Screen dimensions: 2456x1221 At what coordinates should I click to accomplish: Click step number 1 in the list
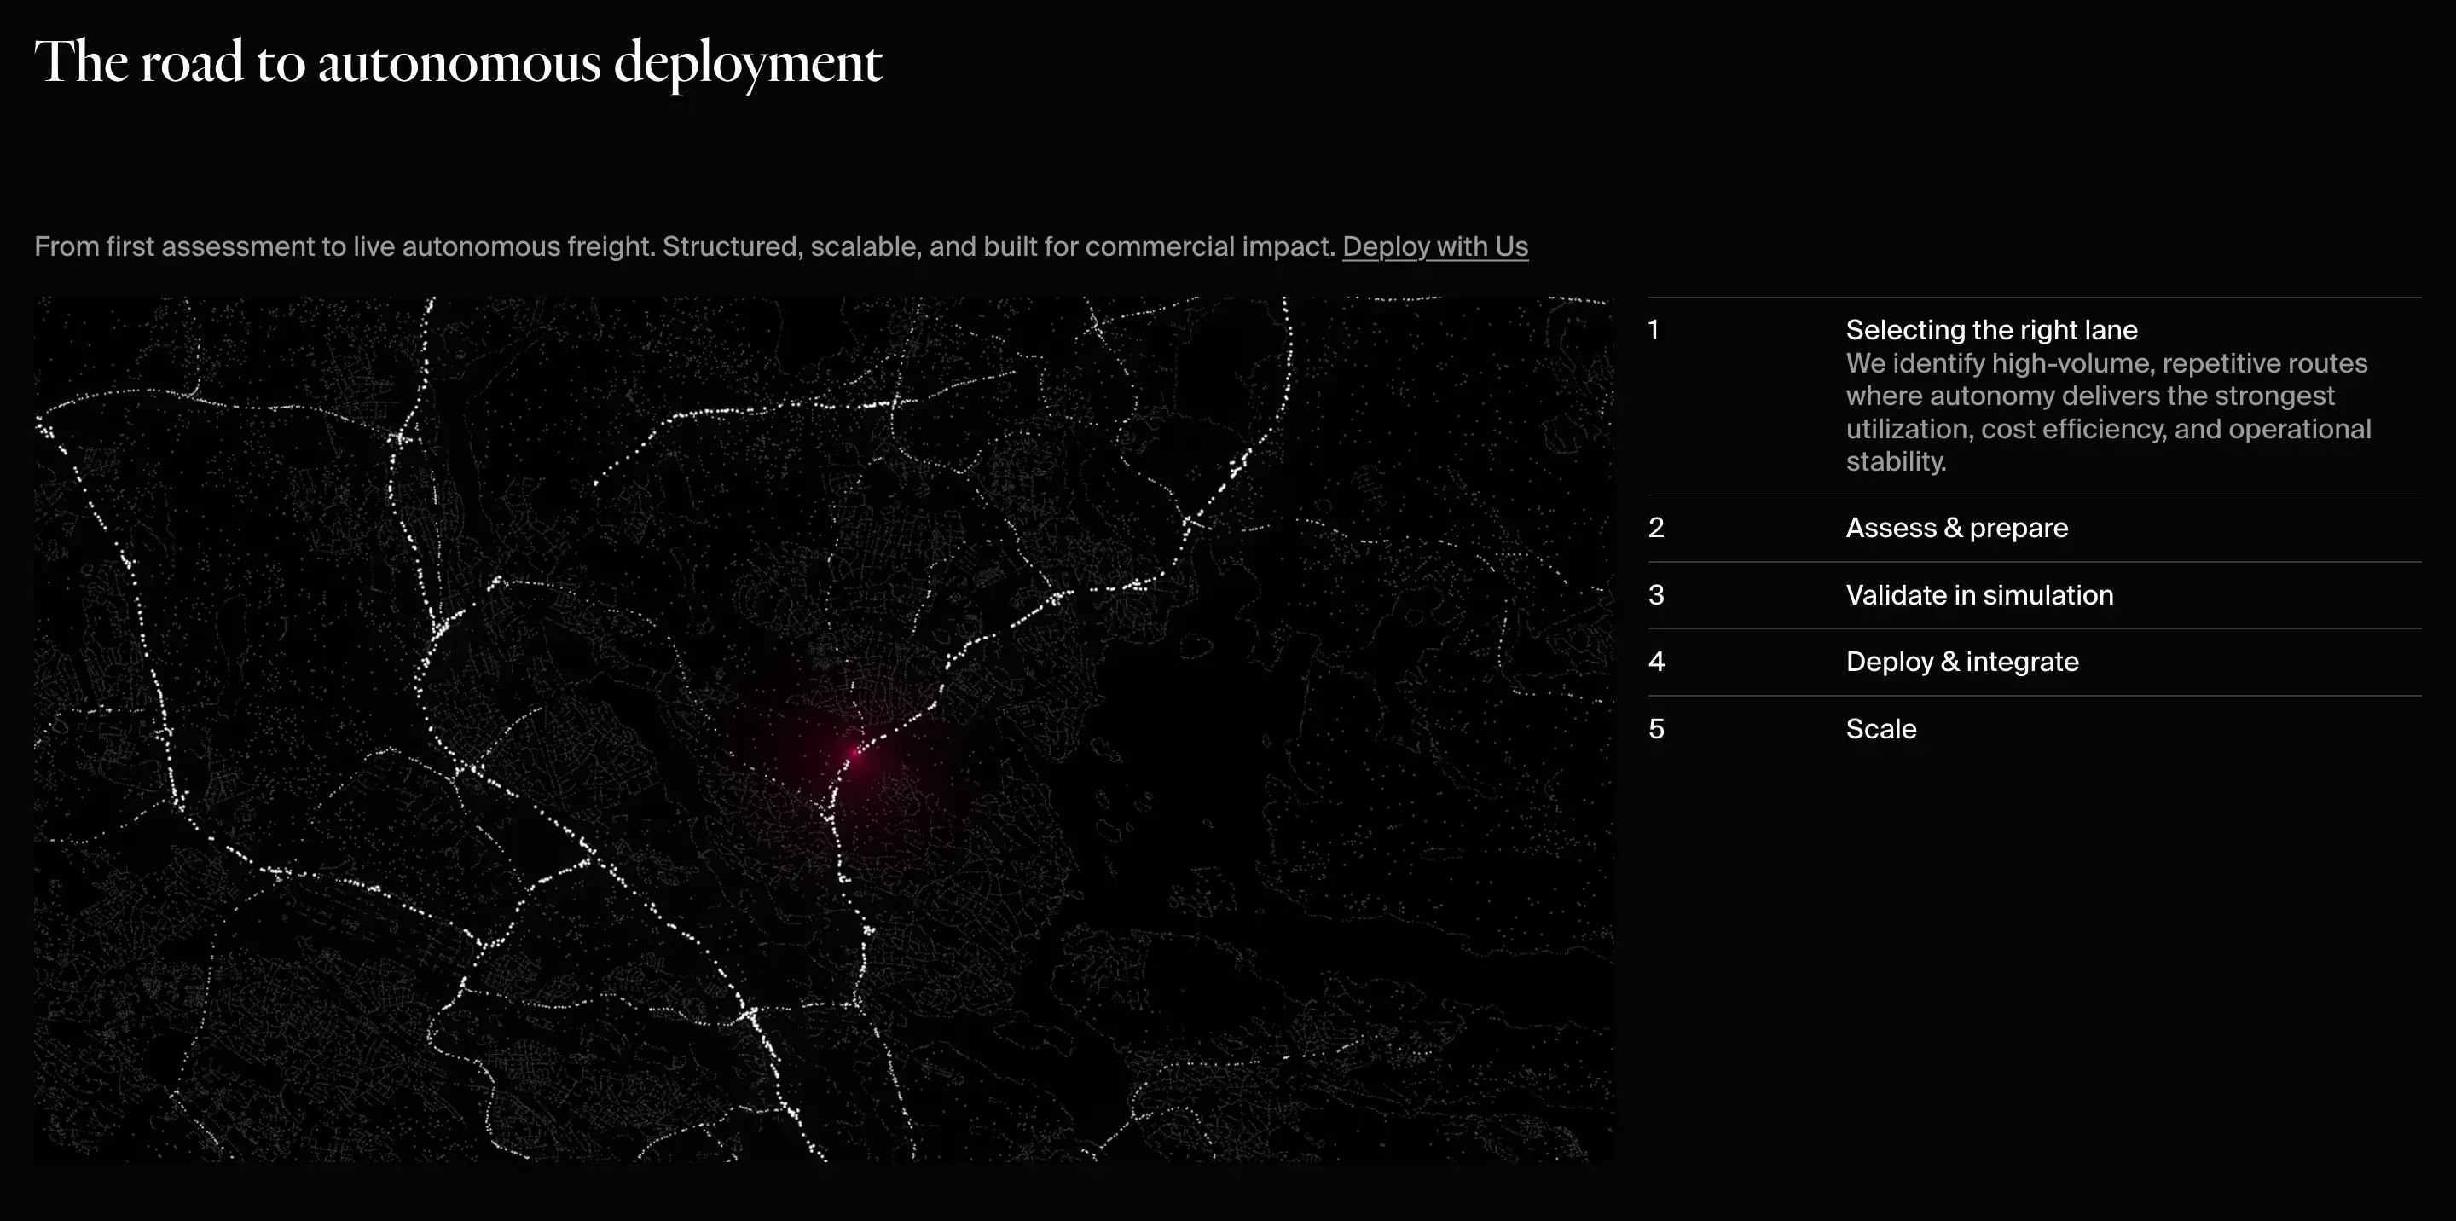pos(1654,331)
